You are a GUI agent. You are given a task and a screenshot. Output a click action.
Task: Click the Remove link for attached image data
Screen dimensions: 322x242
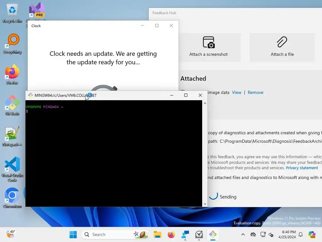click(x=255, y=92)
